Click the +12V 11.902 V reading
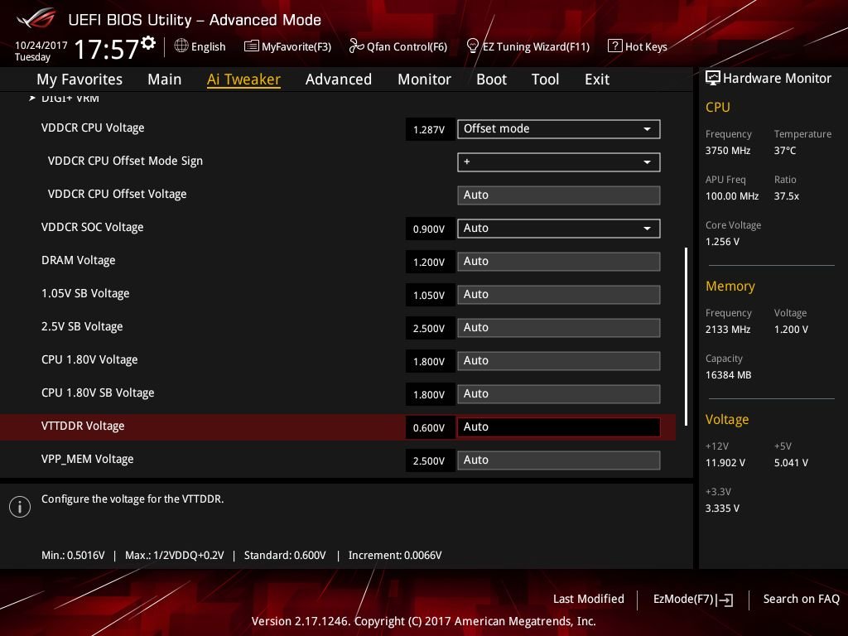848x636 pixels. tap(725, 463)
